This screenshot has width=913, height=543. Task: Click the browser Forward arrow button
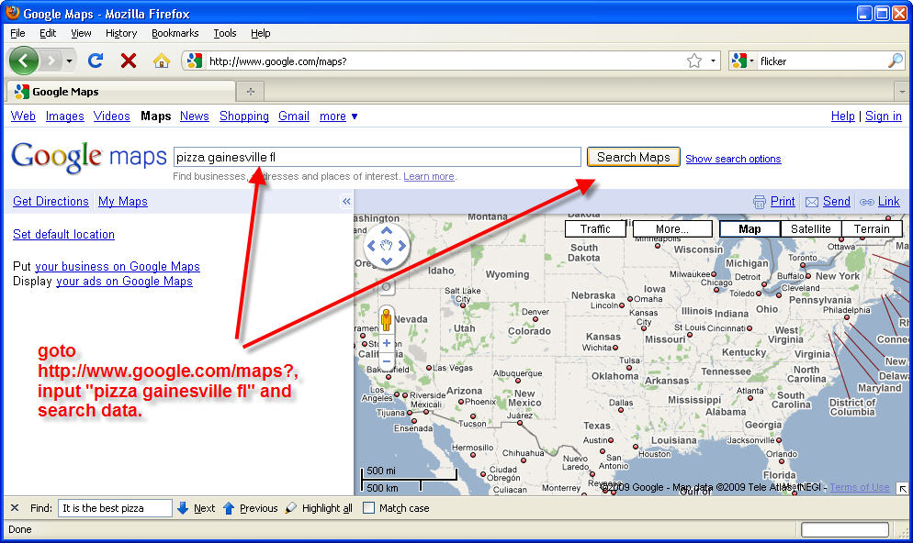pyautogui.click(x=51, y=61)
